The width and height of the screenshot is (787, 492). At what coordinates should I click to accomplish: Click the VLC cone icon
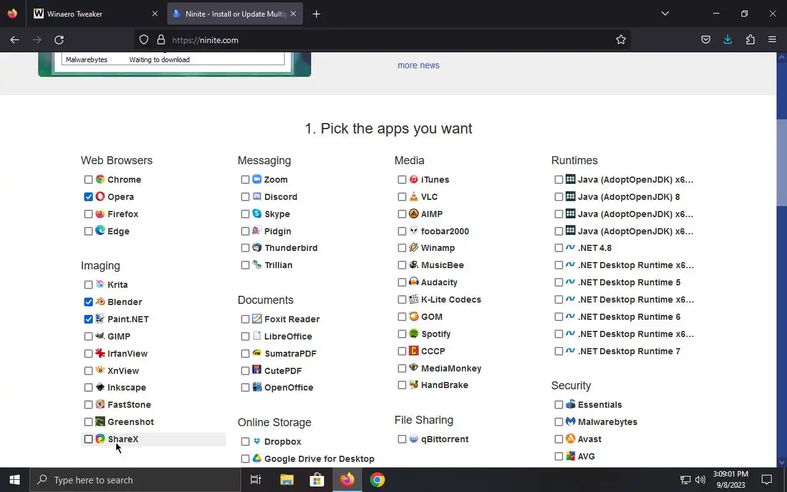[414, 197]
